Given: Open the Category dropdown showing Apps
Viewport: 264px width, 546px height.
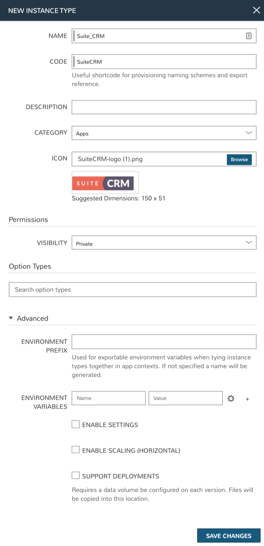Looking at the screenshot, I should 164,133.
